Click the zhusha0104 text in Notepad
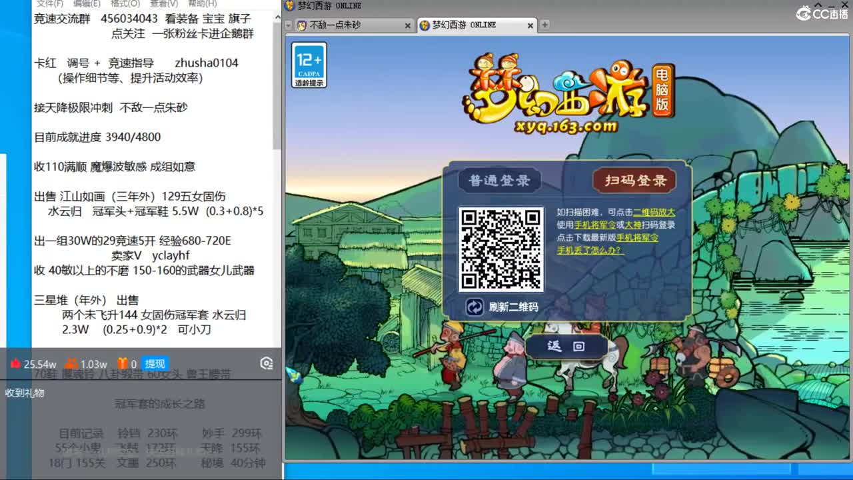 click(207, 63)
